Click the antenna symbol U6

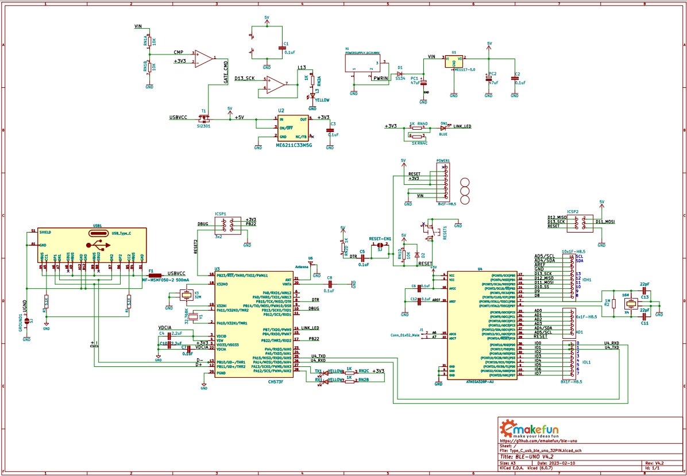coord(311,264)
